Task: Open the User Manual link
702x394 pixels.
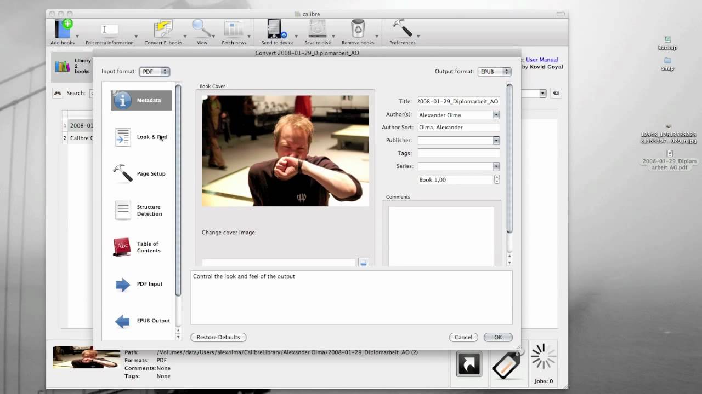Action: (x=542, y=60)
